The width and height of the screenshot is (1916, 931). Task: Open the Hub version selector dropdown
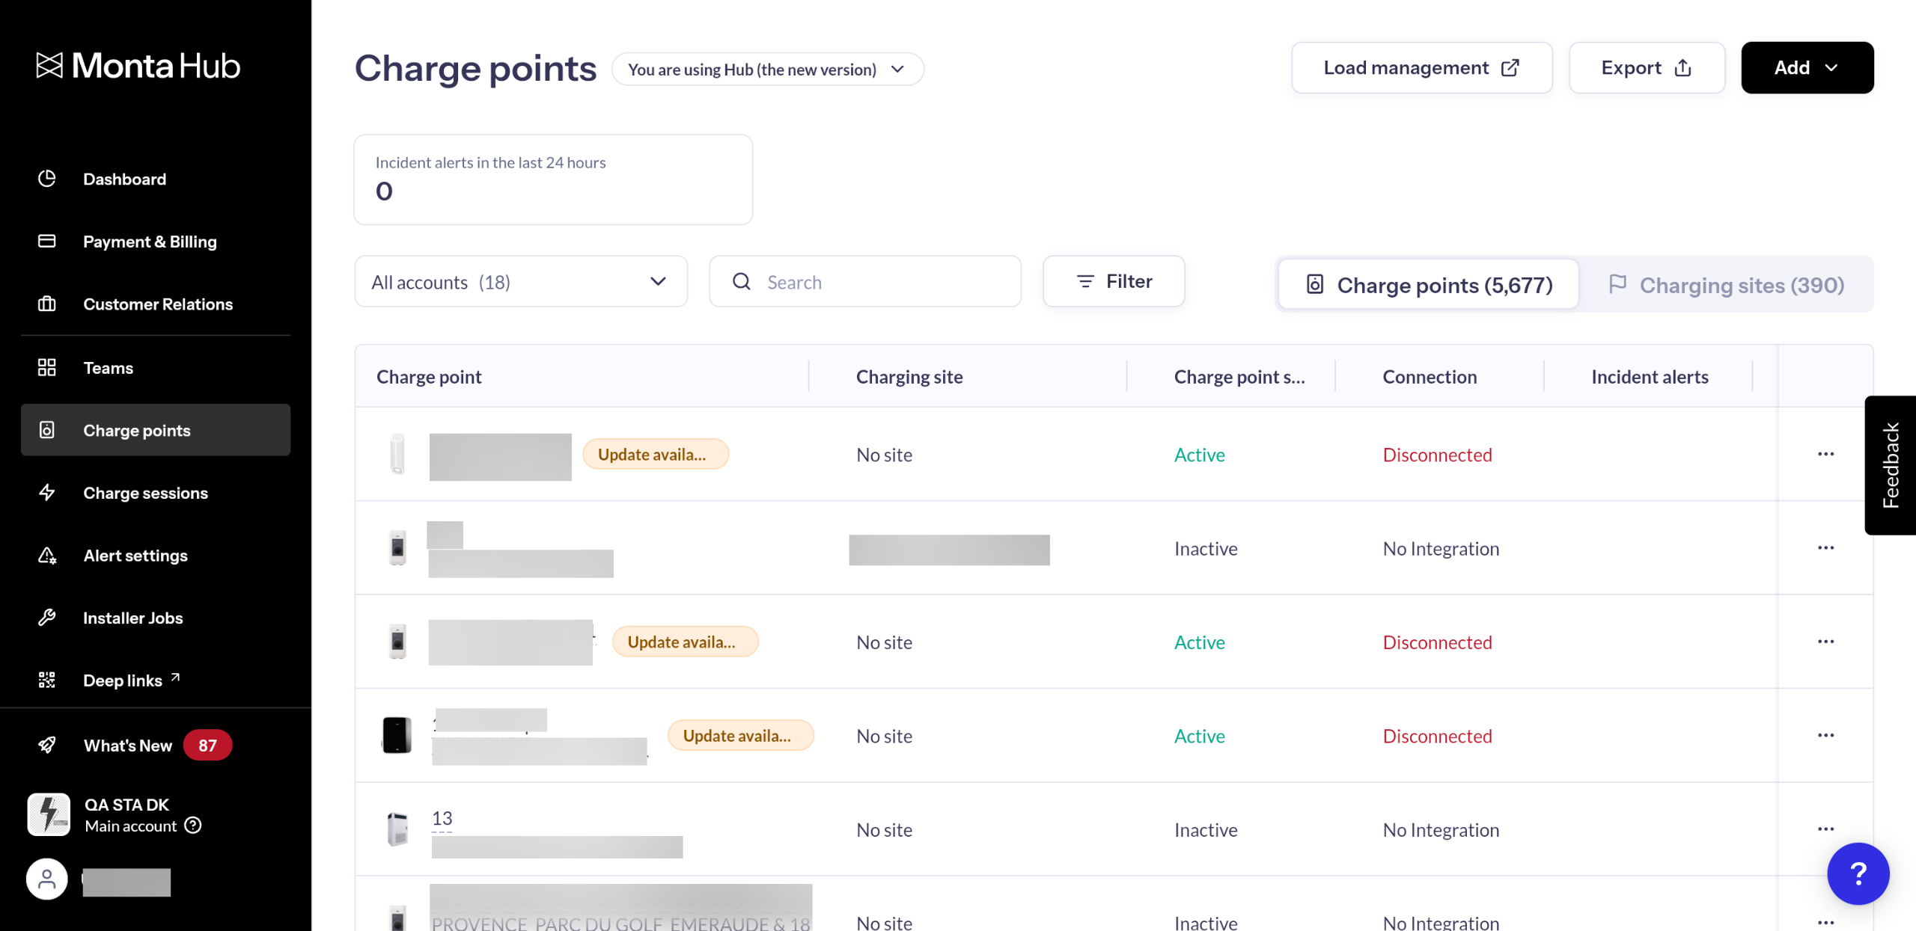(x=767, y=70)
